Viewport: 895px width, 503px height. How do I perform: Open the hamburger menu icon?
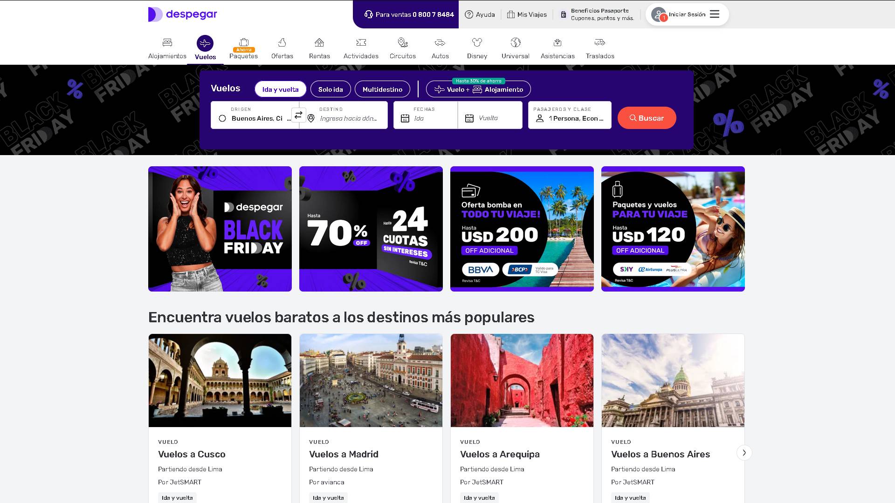pos(715,14)
